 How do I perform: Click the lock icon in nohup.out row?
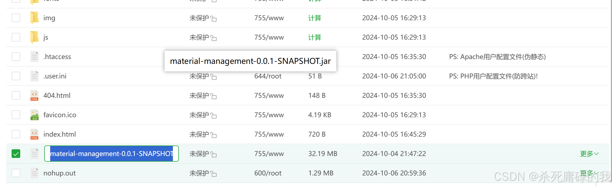pos(214,174)
